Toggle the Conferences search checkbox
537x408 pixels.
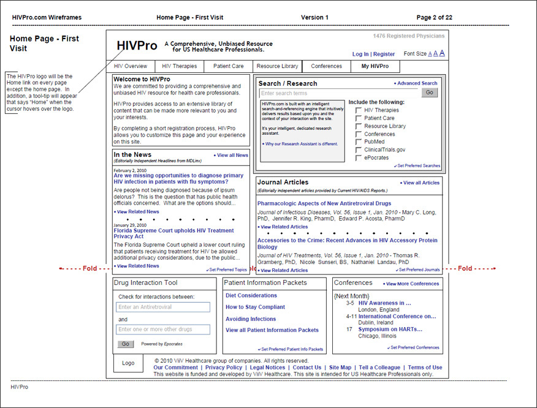point(359,134)
